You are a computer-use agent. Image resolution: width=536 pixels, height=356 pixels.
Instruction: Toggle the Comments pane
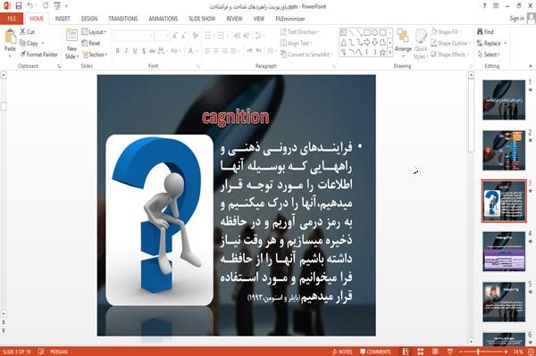pyautogui.click(x=375, y=352)
